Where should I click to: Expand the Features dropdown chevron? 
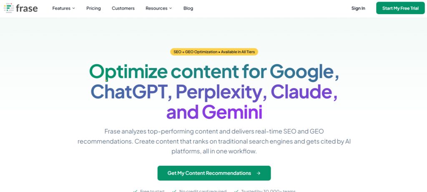74,8
